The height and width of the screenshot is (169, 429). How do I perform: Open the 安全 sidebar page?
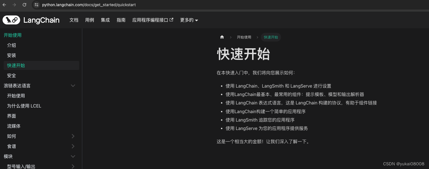coord(12,76)
